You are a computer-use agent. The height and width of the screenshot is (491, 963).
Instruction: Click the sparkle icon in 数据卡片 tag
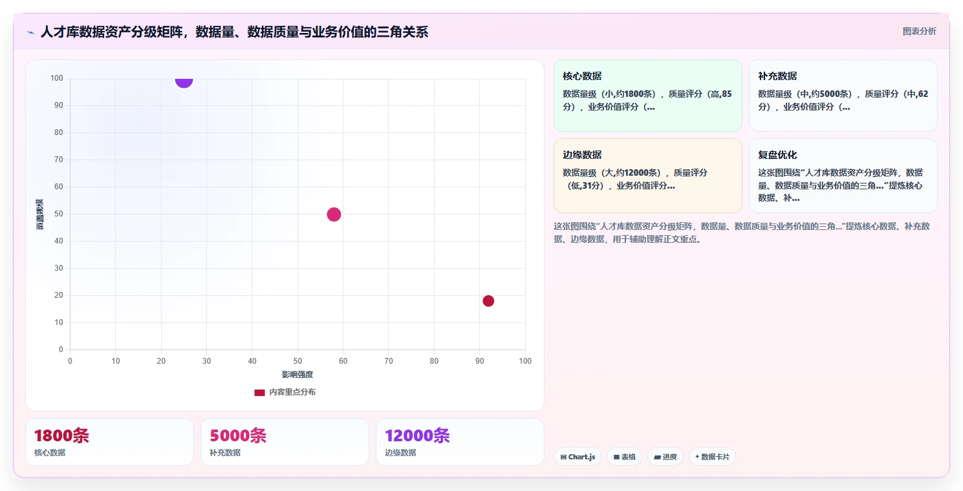(697, 457)
